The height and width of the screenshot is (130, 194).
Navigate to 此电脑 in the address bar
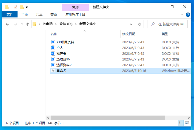pos(48,24)
